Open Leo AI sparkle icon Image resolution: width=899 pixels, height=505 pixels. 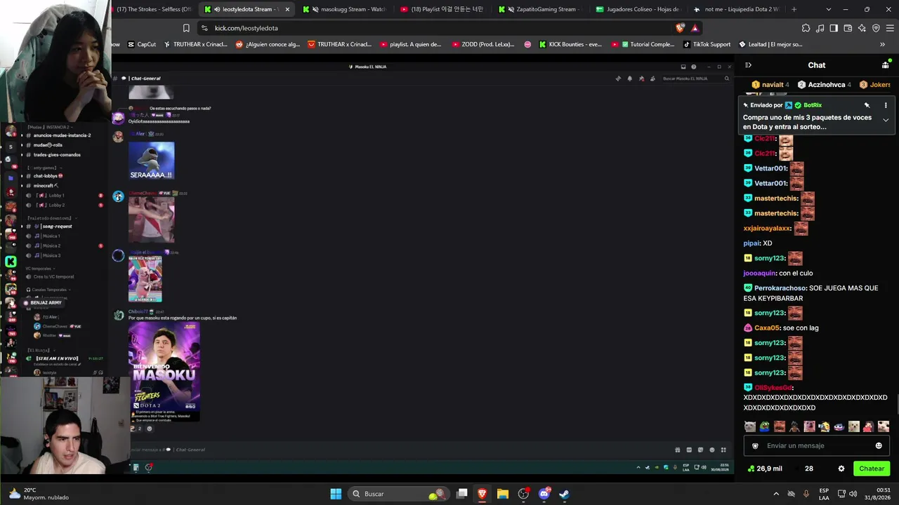[x=862, y=28]
